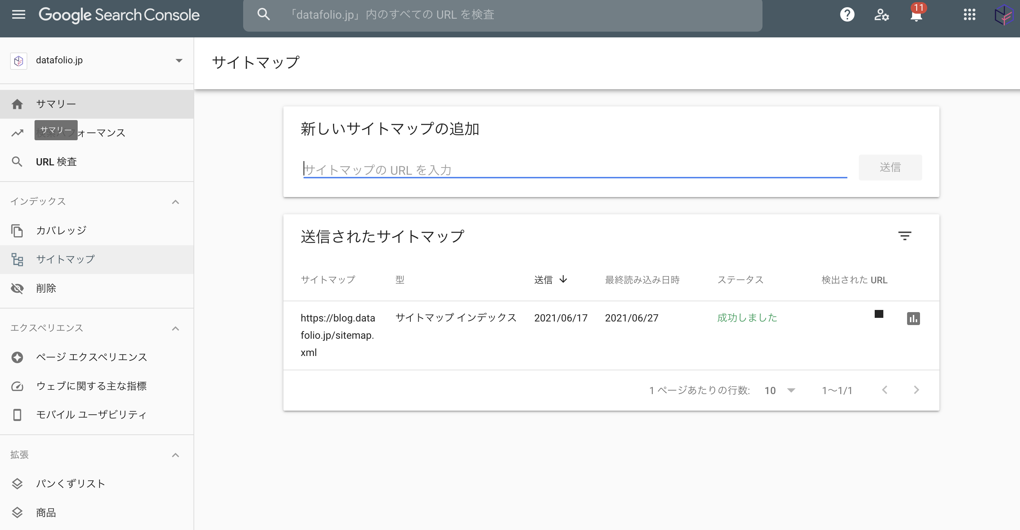Screen dimensions: 1020x530
Task: Collapse the エクスペリエンス section
Action: 176,329
